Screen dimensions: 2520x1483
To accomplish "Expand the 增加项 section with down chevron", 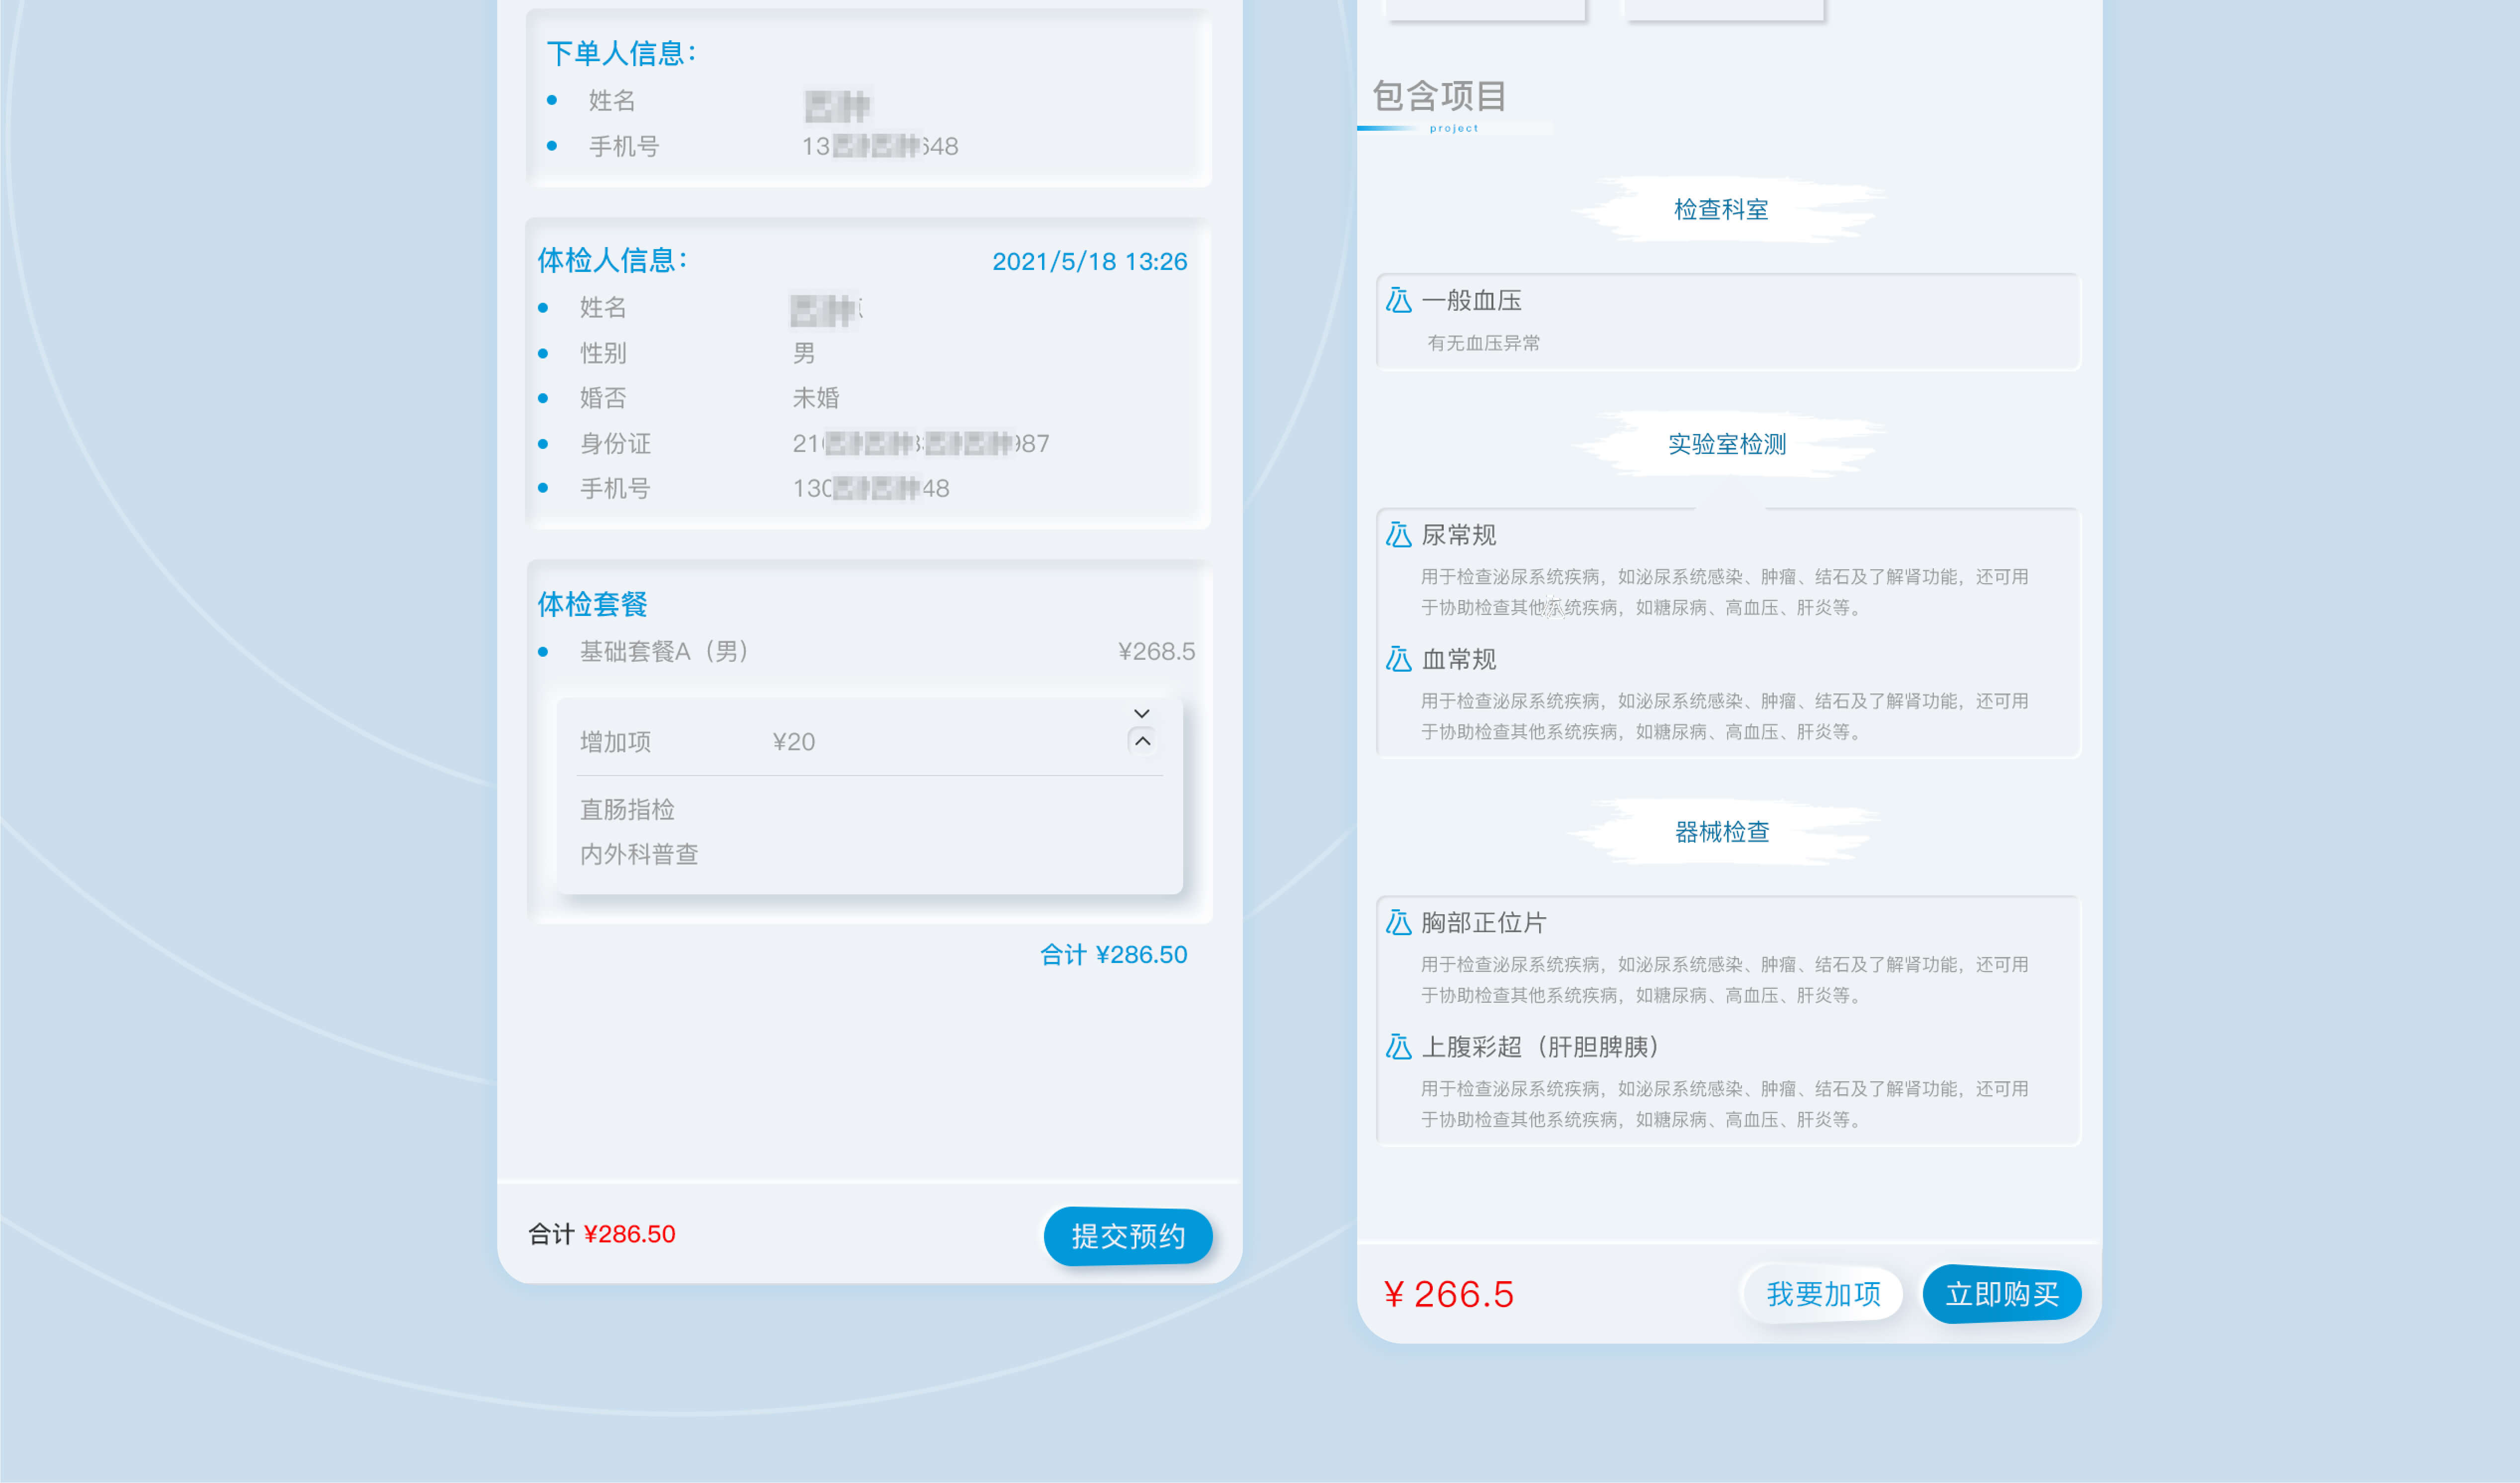I will (x=1142, y=713).
